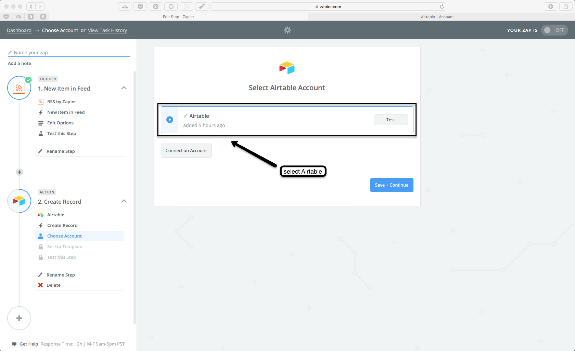The image size is (575, 351).
Task: Open the browser downloads button
Action: 550,6
